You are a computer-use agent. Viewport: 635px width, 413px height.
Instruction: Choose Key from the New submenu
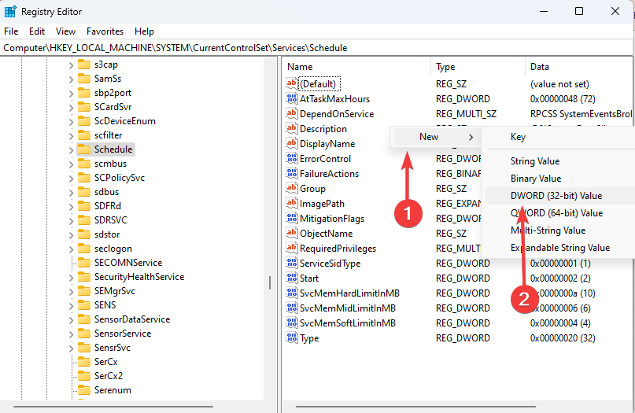coord(559,137)
